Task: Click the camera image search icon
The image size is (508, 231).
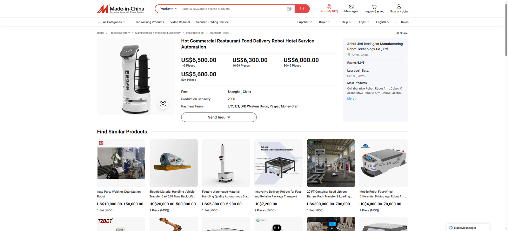Action: (289, 9)
